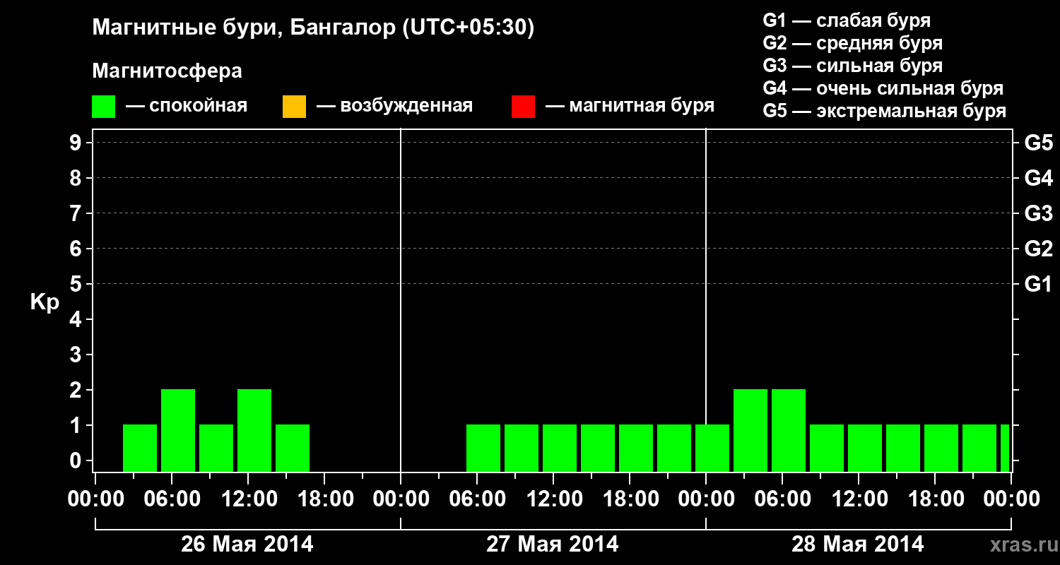Image resolution: width=1060 pixels, height=565 pixels.
Task: Click the 'G4 — очень сильная буря' line
Action: [883, 88]
